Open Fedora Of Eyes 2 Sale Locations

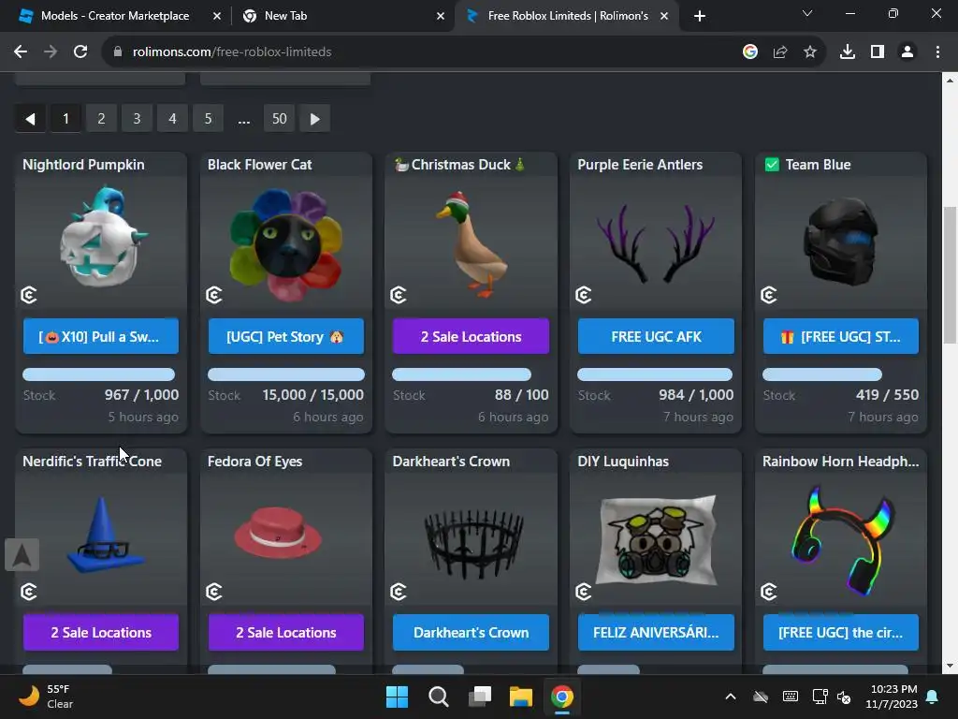pyautogui.click(x=286, y=632)
